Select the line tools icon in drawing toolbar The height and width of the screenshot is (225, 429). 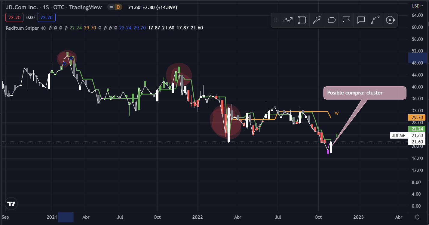[x=287, y=20]
